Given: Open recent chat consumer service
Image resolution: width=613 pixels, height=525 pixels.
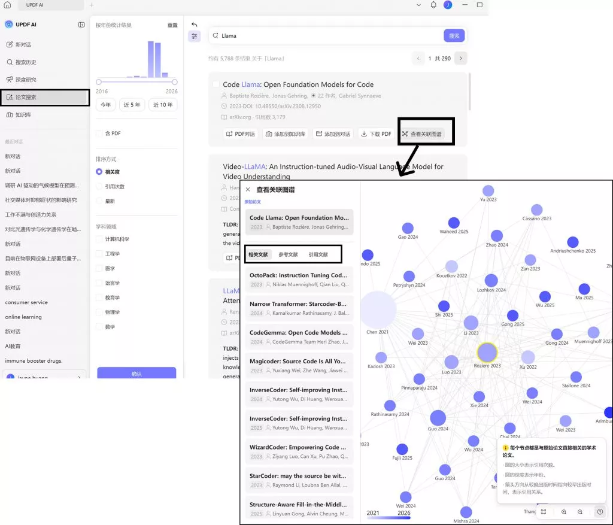Looking at the screenshot, I should [26, 302].
